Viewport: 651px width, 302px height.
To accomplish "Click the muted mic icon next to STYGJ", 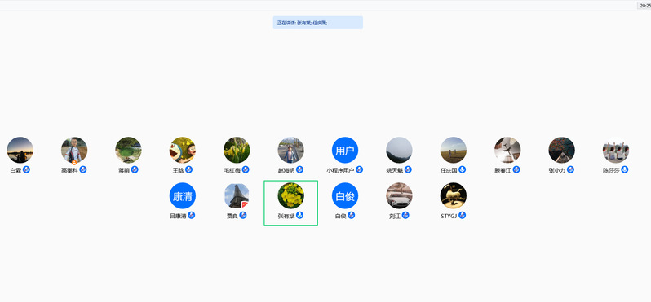I will pos(462,215).
